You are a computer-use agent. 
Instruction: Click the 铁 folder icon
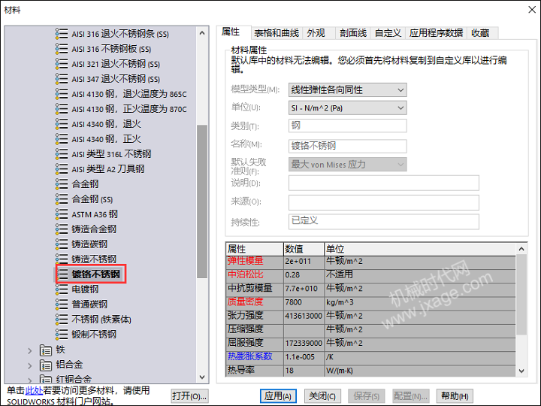click(46, 350)
